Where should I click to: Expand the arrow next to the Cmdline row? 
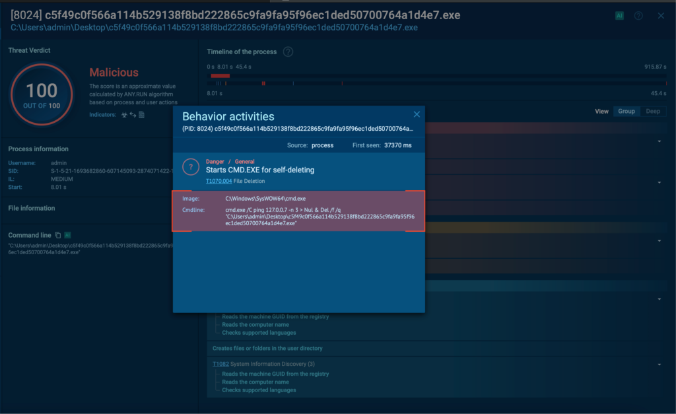[x=659, y=241]
